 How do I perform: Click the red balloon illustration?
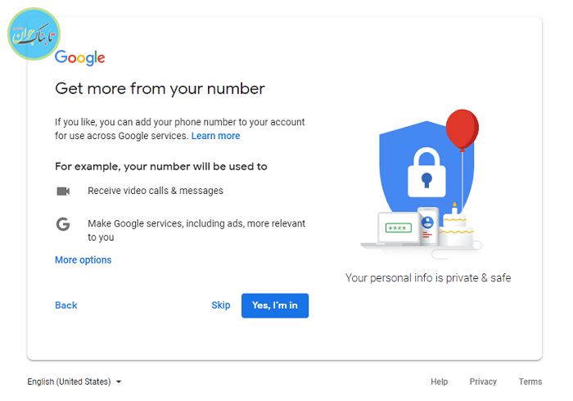coord(462,129)
